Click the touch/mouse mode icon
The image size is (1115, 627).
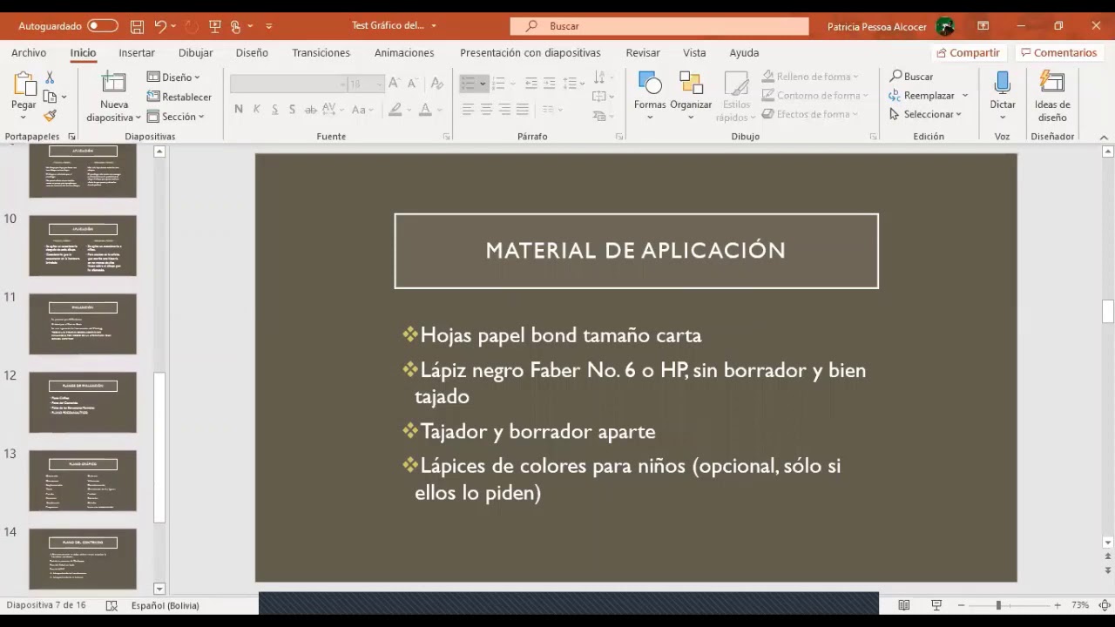pyautogui.click(x=236, y=26)
